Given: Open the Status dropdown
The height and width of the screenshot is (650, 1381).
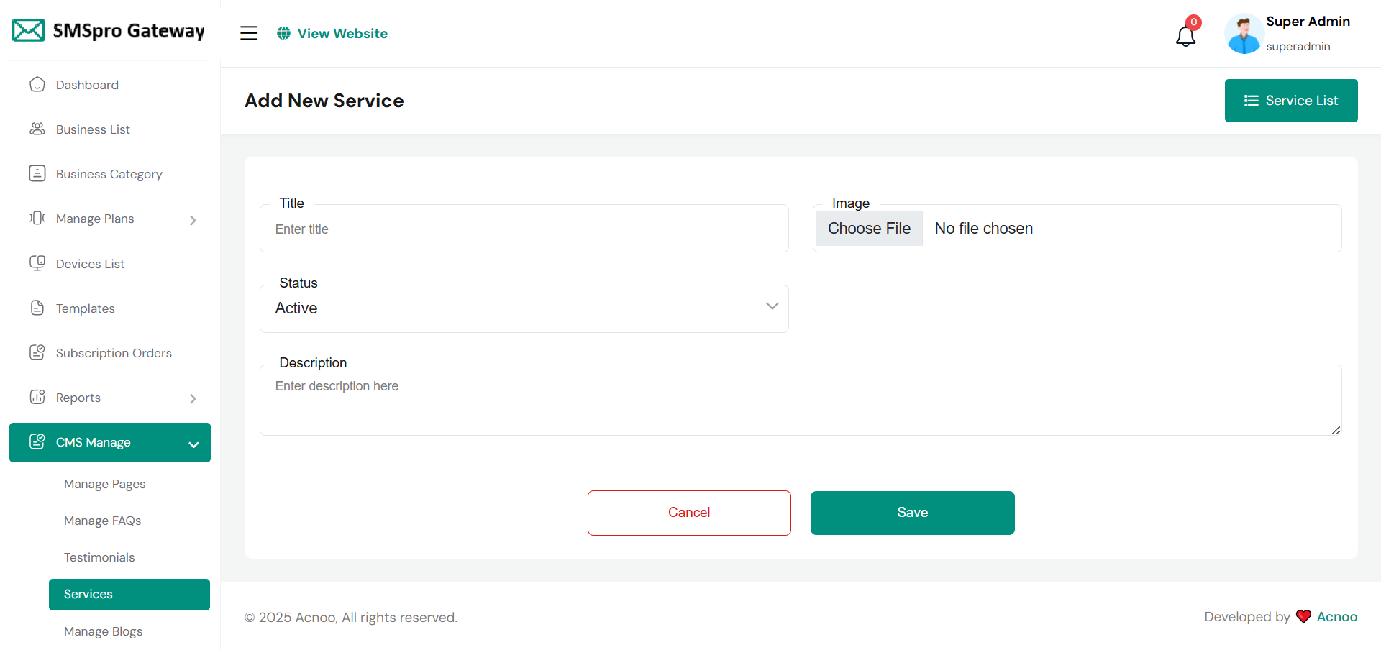Looking at the screenshot, I should point(524,308).
